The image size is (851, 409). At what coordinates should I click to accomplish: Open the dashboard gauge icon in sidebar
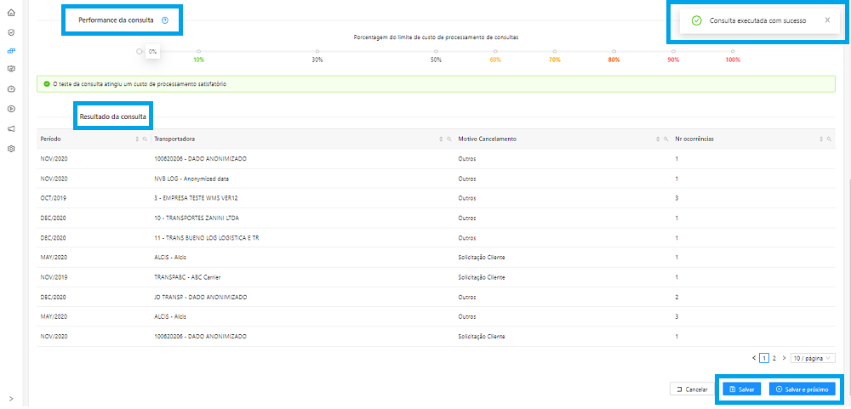point(11,88)
